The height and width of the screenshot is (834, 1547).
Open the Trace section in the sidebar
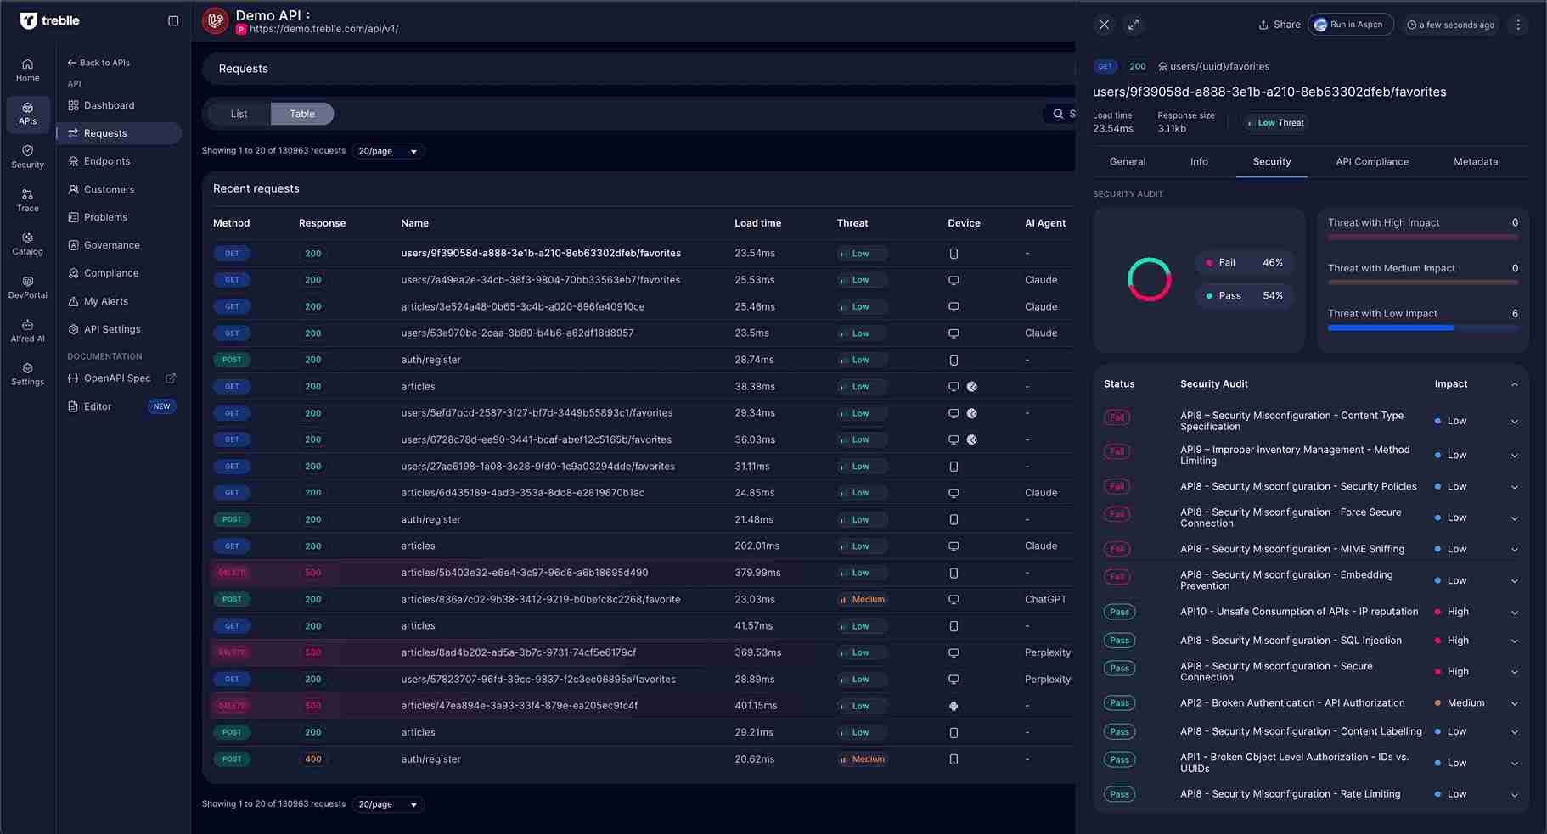tap(27, 200)
